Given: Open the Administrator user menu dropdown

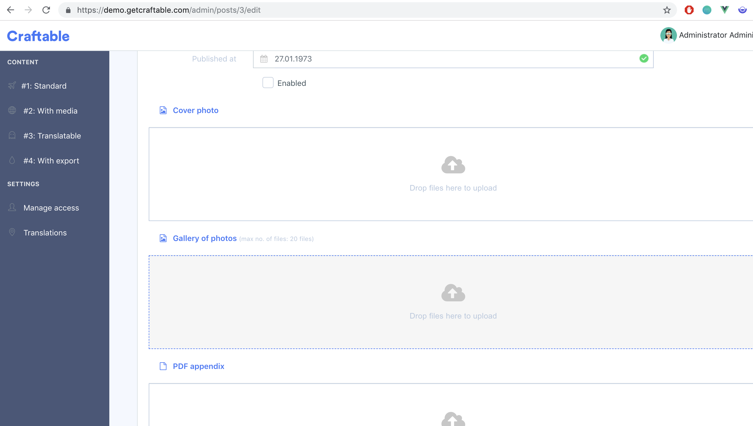Looking at the screenshot, I should click(x=715, y=35).
